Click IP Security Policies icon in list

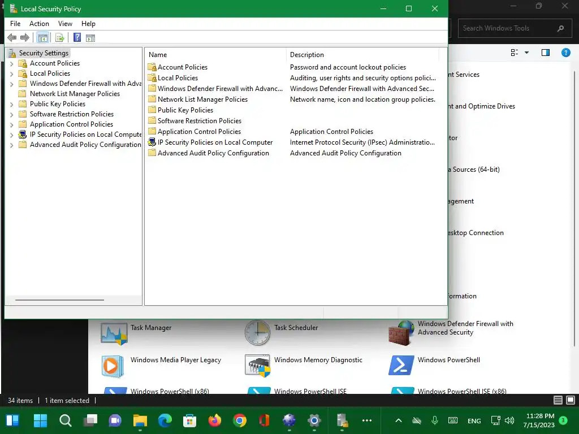[x=152, y=142]
